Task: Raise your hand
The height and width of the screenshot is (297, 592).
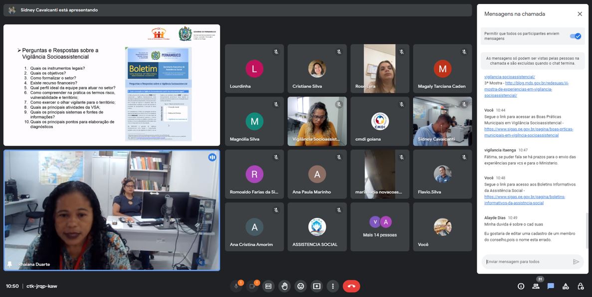Action: 284,286
